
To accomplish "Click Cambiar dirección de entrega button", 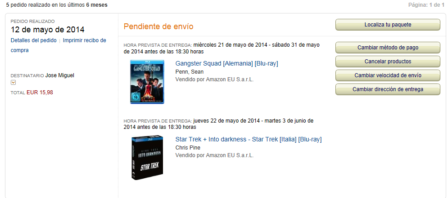I will click(x=388, y=89).
